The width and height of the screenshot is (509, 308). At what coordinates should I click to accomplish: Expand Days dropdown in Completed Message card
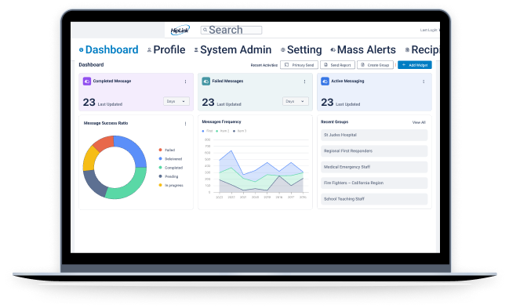[x=176, y=101]
